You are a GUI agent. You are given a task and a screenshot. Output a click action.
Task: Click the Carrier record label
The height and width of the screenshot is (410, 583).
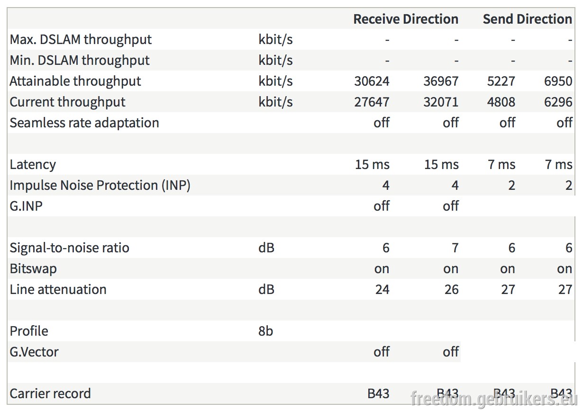[x=50, y=393]
